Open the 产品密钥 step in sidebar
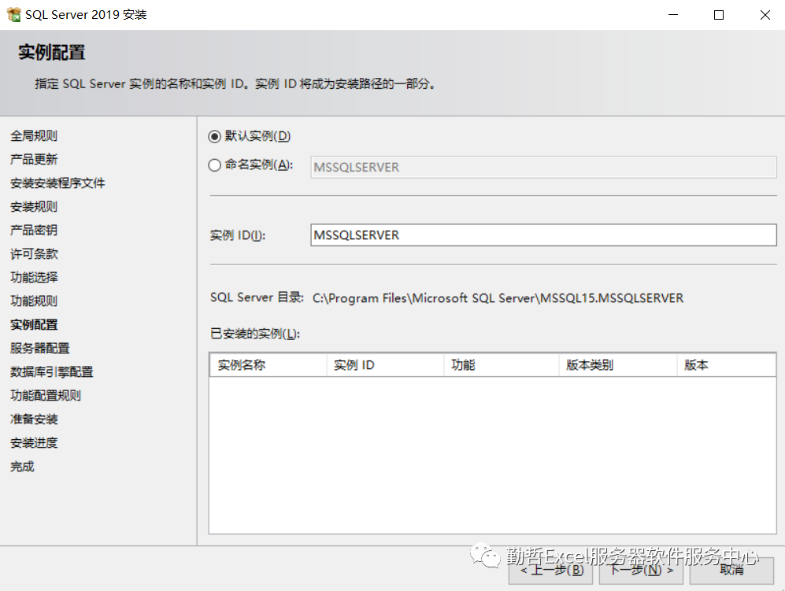785x591 pixels. (x=34, y=231)
